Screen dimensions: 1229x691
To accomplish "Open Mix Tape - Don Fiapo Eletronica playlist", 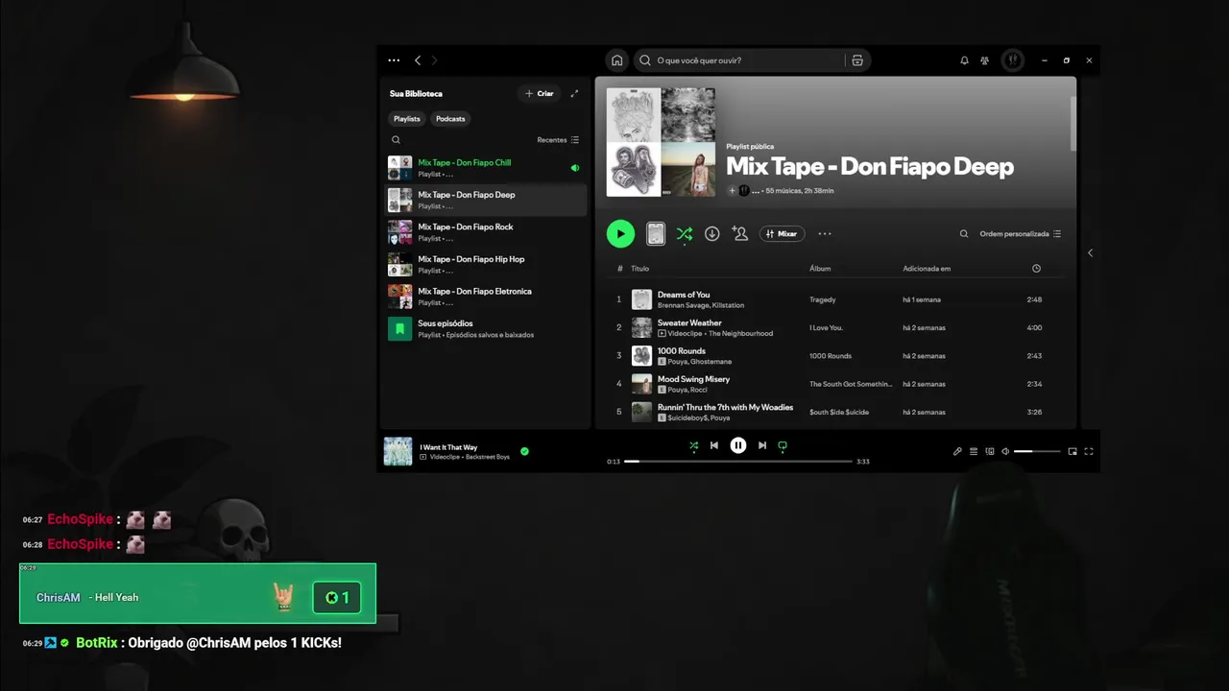I will pos(485,297).
